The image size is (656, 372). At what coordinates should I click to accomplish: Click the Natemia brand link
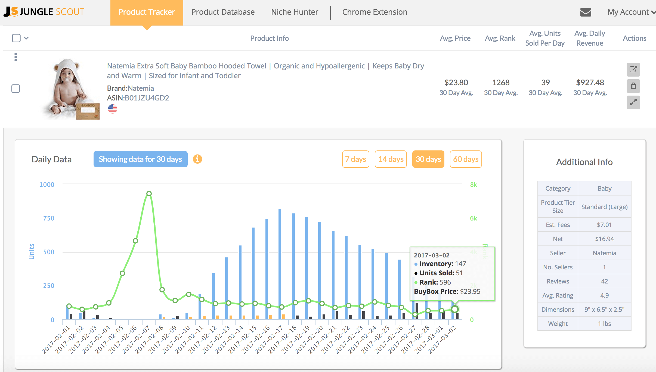click(141, 88)
